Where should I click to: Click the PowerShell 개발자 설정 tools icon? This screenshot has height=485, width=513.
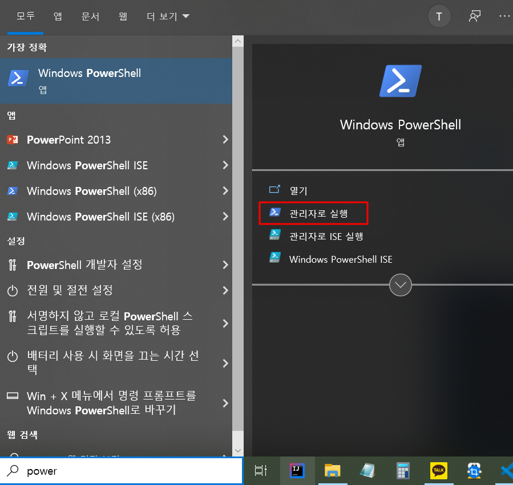12,264
